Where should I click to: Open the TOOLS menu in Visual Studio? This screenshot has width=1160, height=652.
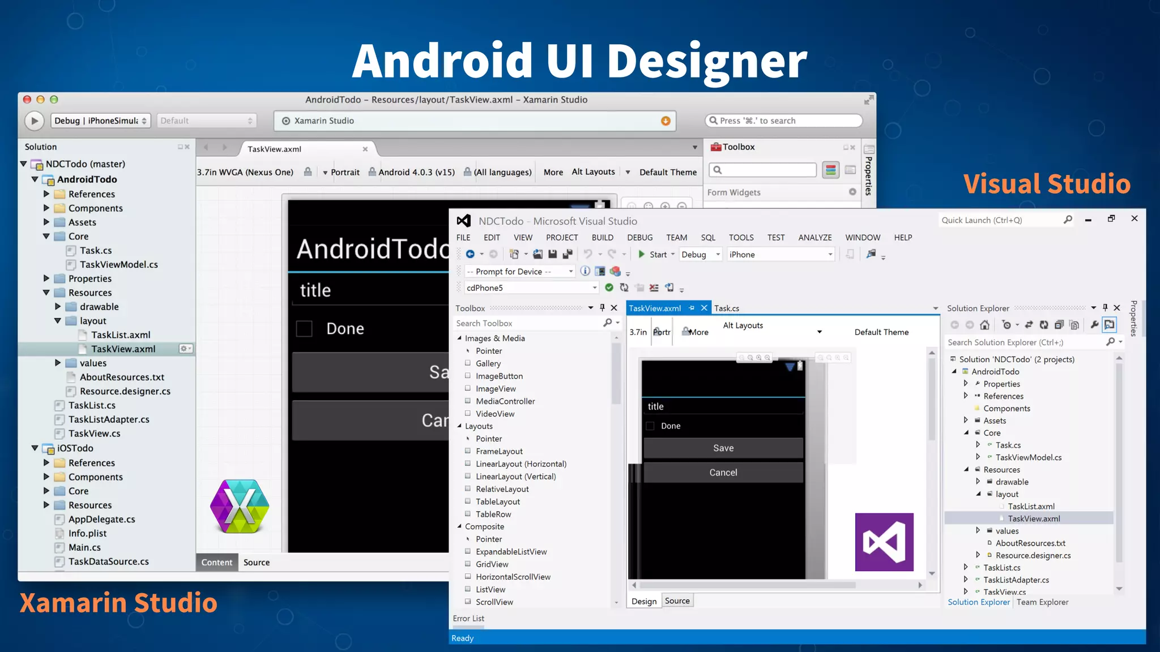pyautogui.click(x=741, y=237)
